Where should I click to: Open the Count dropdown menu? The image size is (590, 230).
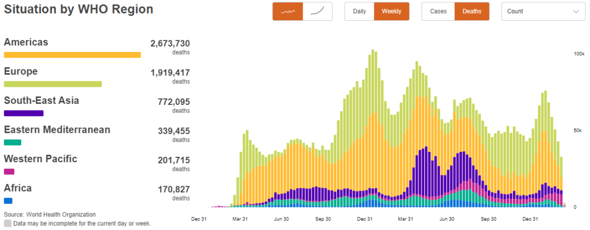(x=540, y=11)
